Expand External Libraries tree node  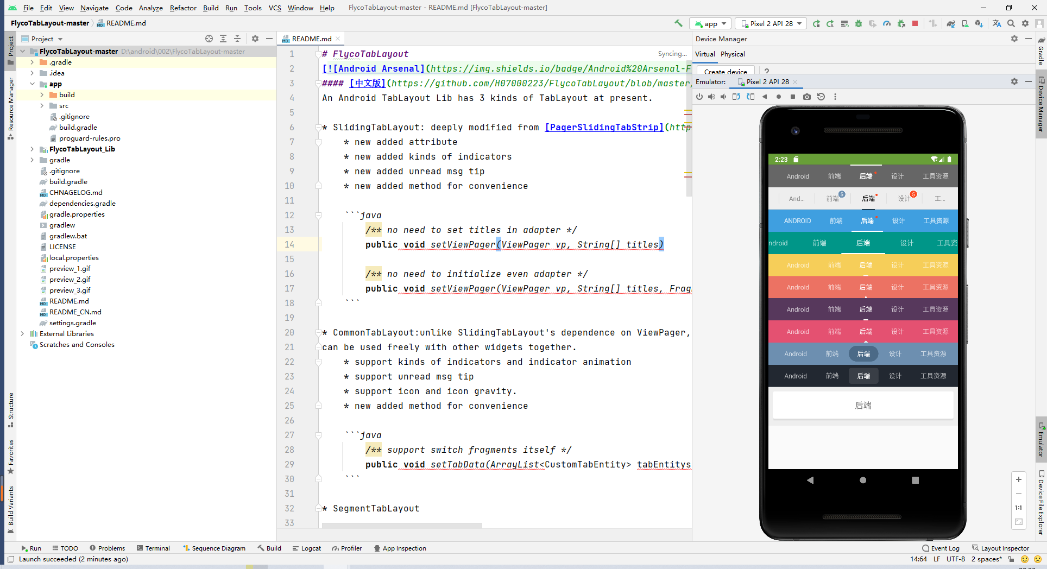(22, 334)
